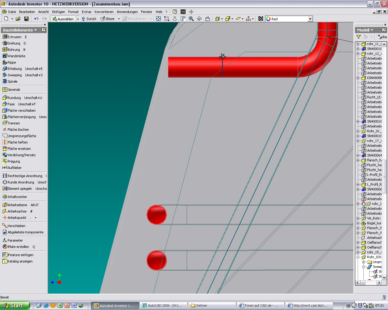388x310 pixels.
Task: Open the Bauteilelemente panel dropdown
Action: (x=20, y=30)
